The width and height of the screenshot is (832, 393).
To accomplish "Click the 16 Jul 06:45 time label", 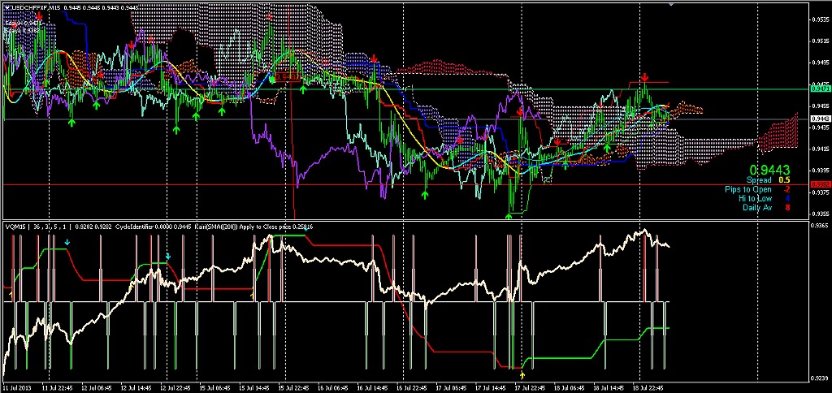I will (333, 387).
